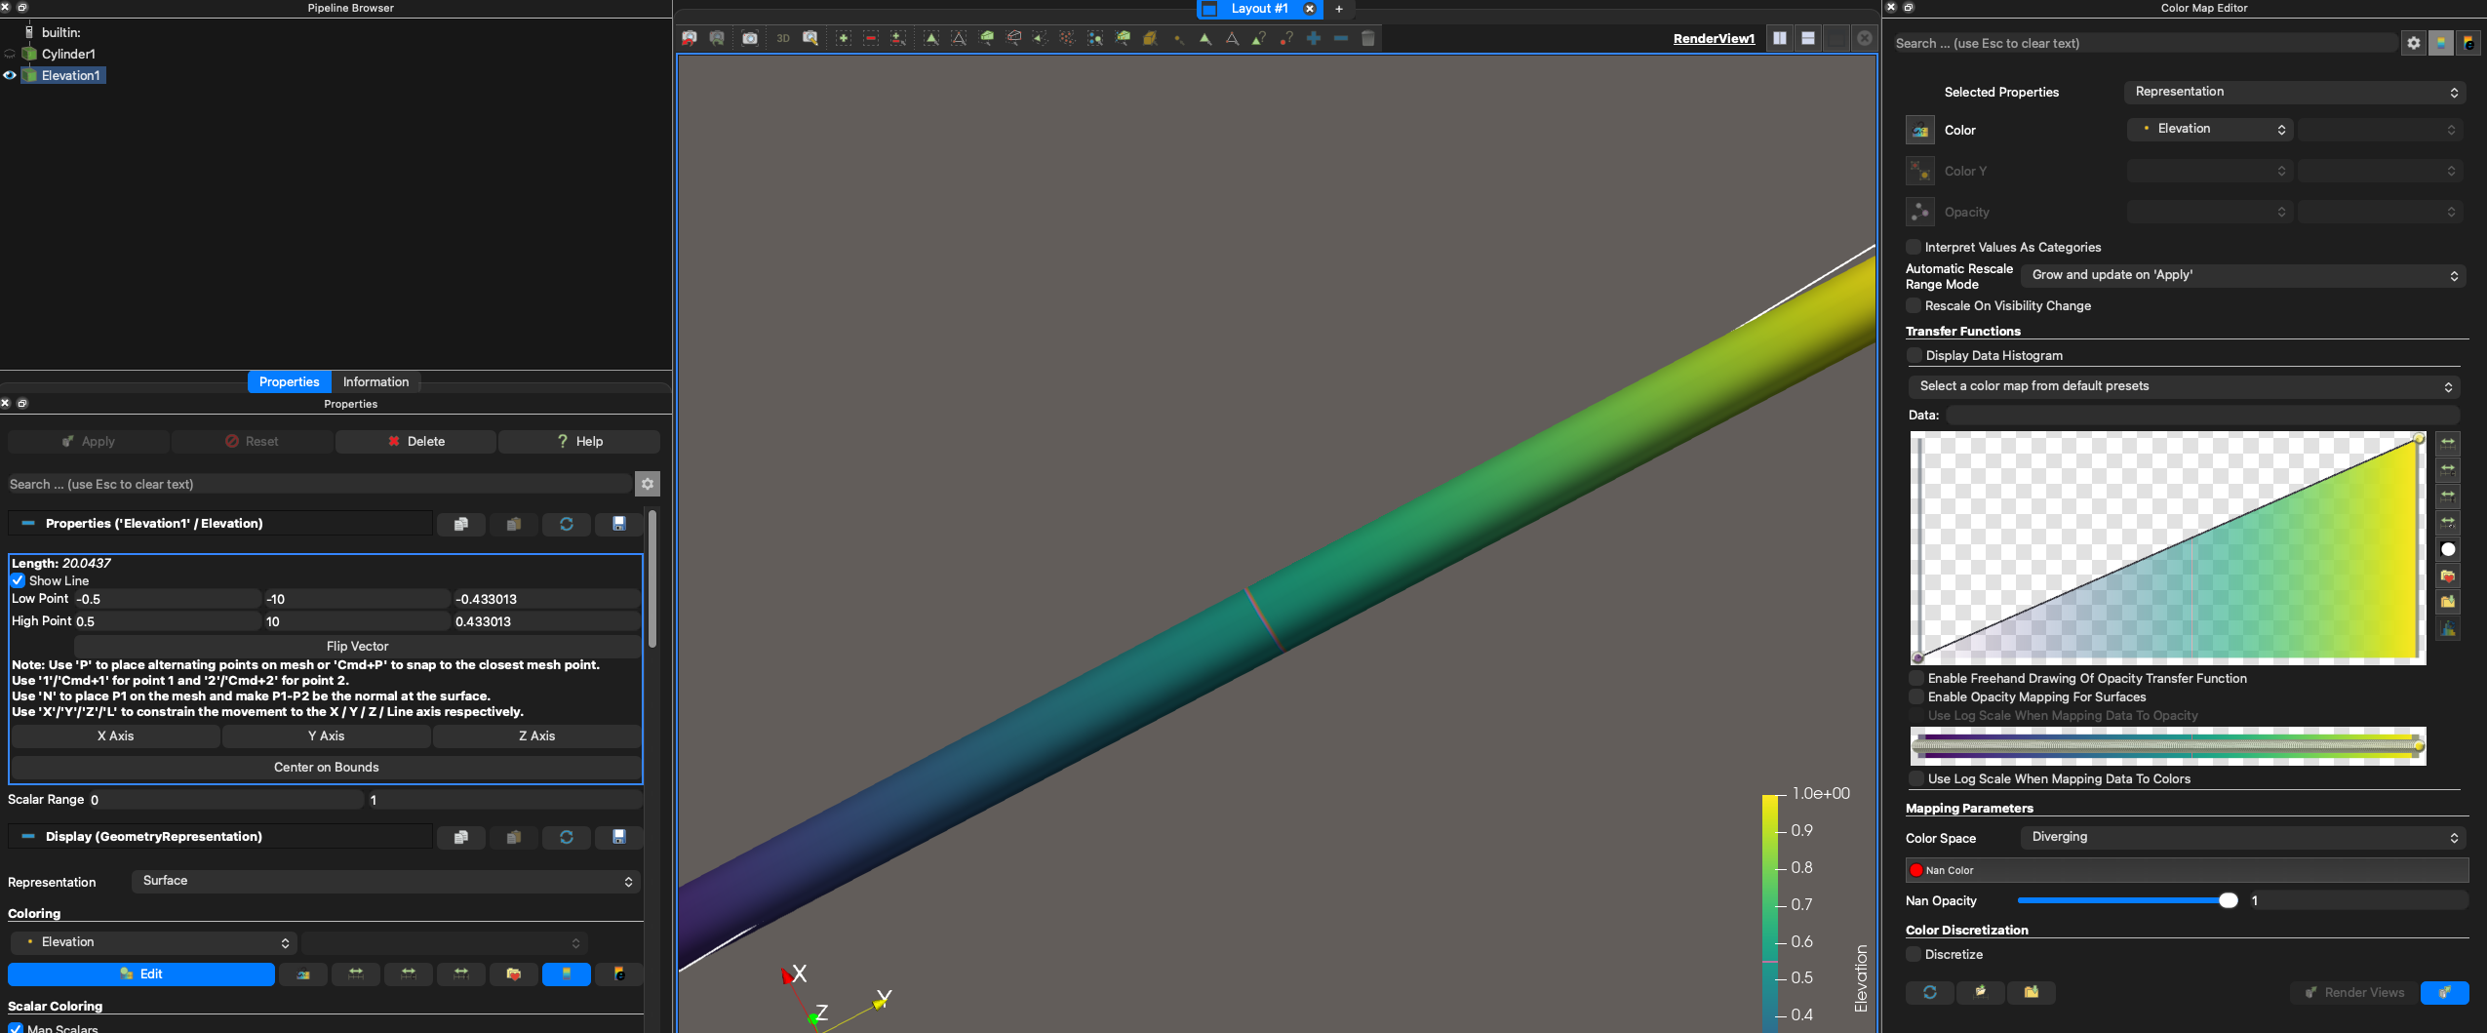Screen dimensions: 2487x1033
Task: Uncheck the Show Line option
Action: pos(18,580)
